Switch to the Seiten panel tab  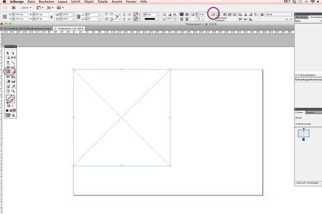click(300, 112)
